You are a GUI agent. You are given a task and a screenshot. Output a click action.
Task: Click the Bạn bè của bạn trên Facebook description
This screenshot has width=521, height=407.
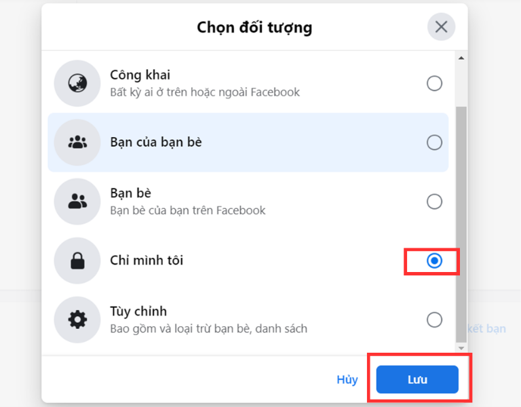pyautogui.click(x=188, y=210)
